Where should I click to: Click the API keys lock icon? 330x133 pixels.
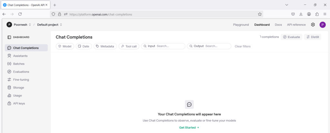point(9,103)
